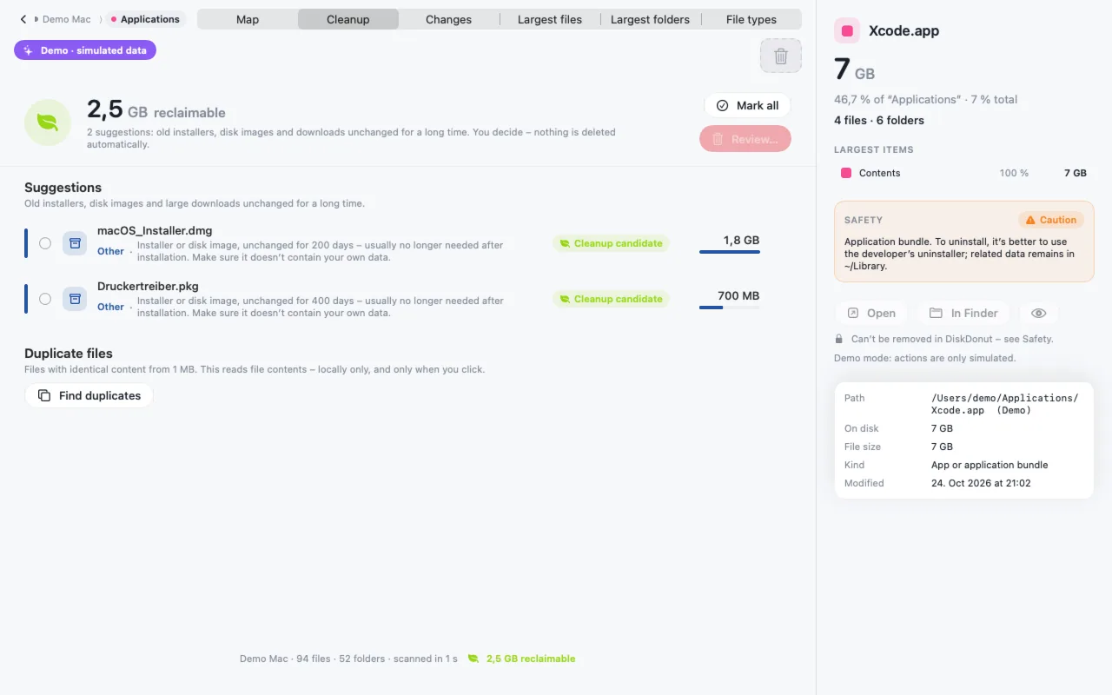This screenshot has width=1112, height=695.
Task: Click the green leaf reclaimable icon
Action: pos(48,122)
